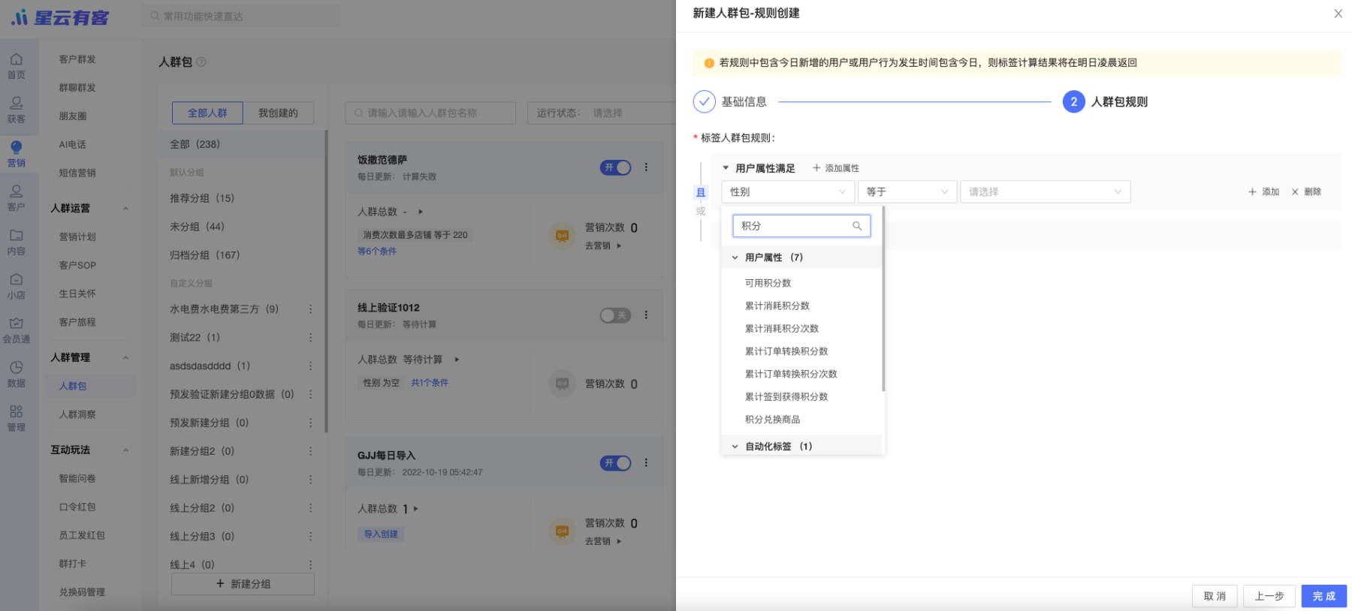The width and height of the screenshot is (1352, 611).
Task: Open the 等于 operator dropdown
Action: tap(907, 192)
